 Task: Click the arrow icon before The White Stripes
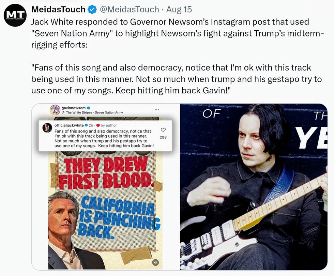[x=63, y=112]
